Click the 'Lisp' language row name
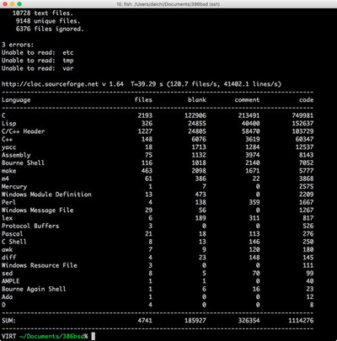Screen dimensions: 337x341 click(x=9, y=124)
